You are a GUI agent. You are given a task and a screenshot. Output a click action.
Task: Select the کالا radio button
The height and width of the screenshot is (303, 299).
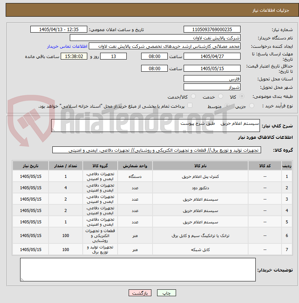pos(242,96)
